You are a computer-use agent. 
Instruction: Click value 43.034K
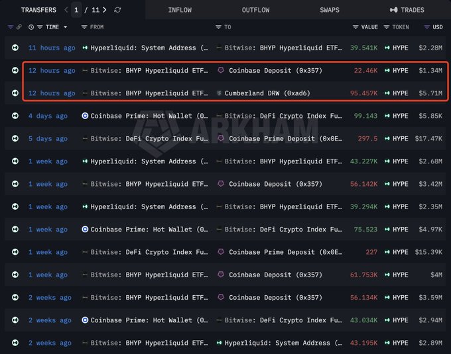point(363,320)
